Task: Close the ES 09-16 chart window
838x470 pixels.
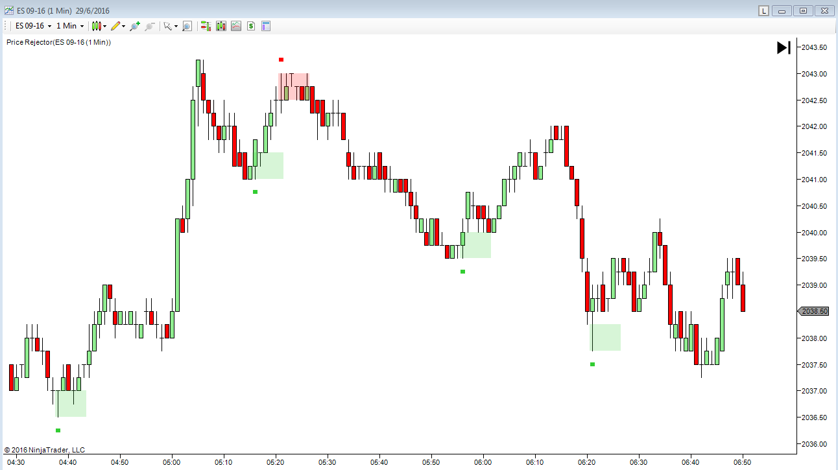Action: (x=823, y=10)
